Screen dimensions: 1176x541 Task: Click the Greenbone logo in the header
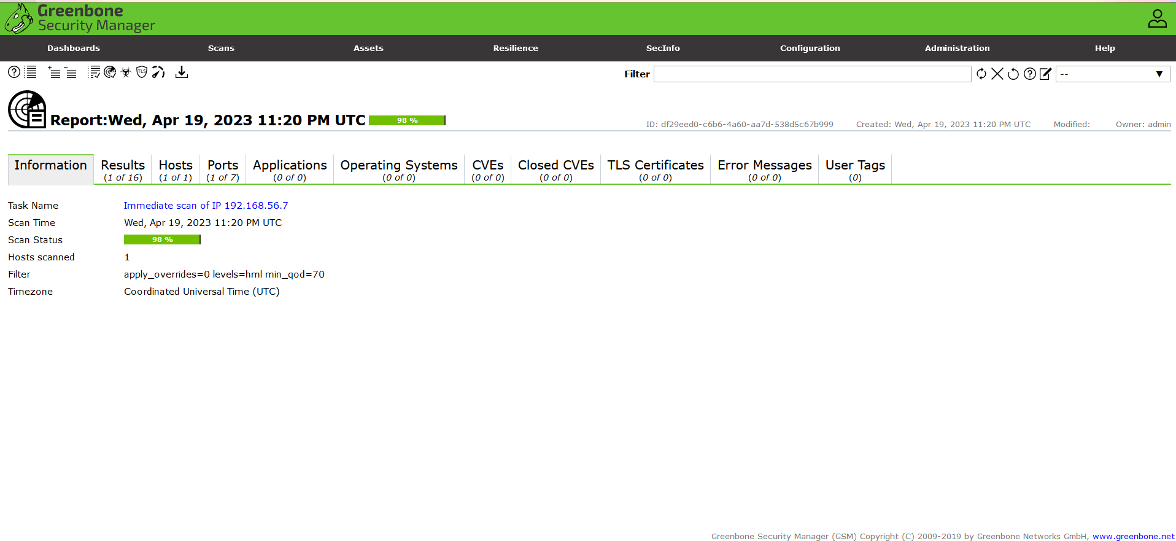tap(80, 18)
